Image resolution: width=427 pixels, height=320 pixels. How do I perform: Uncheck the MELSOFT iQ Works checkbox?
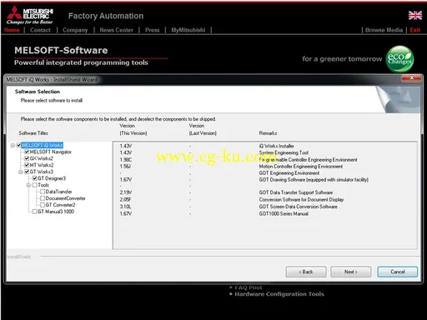(19, 145)
